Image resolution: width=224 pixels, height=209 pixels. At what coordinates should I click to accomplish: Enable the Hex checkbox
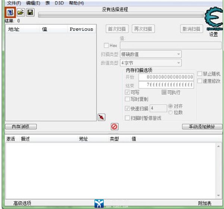click(106, 45)
